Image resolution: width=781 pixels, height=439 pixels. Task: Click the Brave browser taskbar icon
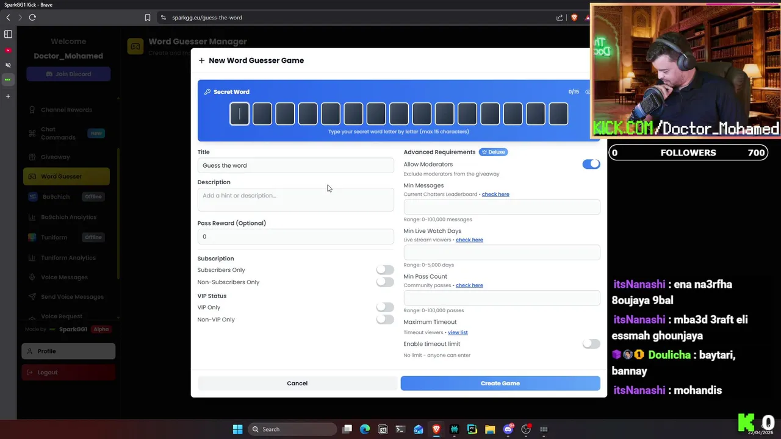pyautogui.click(x=436, y=429)
